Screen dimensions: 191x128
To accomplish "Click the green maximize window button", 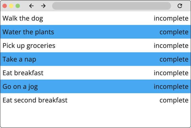I will pos(18,6).
